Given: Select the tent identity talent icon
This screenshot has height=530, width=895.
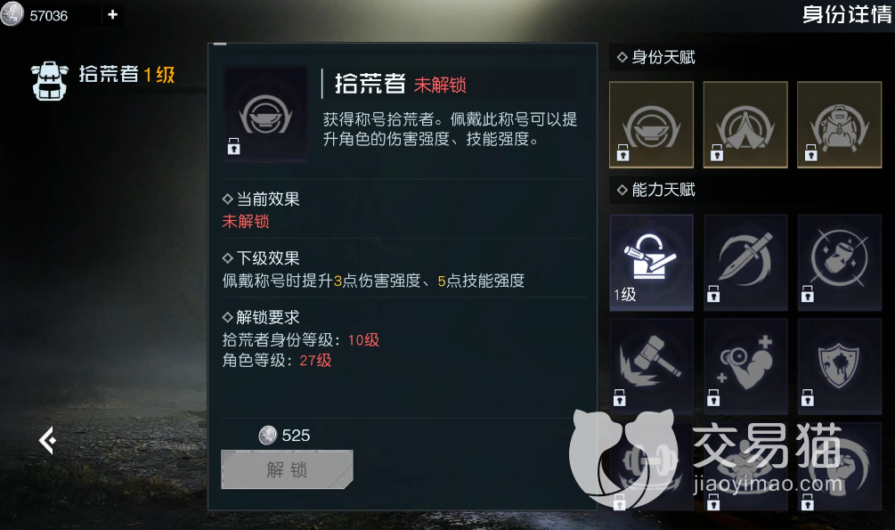Looking at the screenshot, I should [745, 125].
